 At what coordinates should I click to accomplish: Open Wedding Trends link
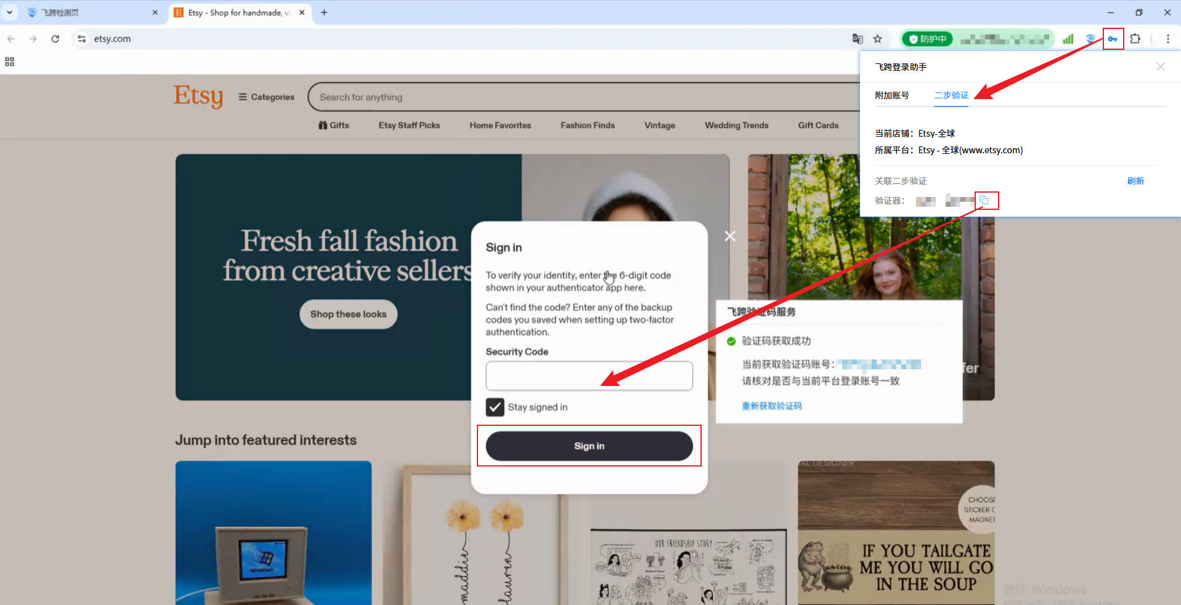tap(737, 126)
